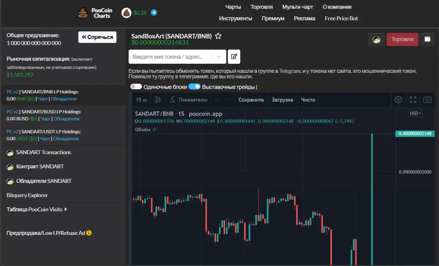439x266 pixels.
Task: Click the $0.26 PooCoin price
Action: coord(140,13)
